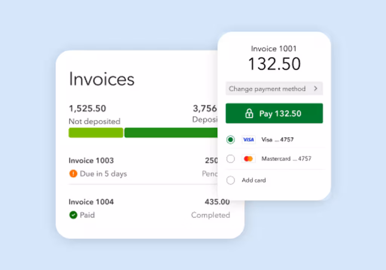Click the Paid status label
Image resolution: width=386 pixels, height=270 pixels.
click(87, 215)
